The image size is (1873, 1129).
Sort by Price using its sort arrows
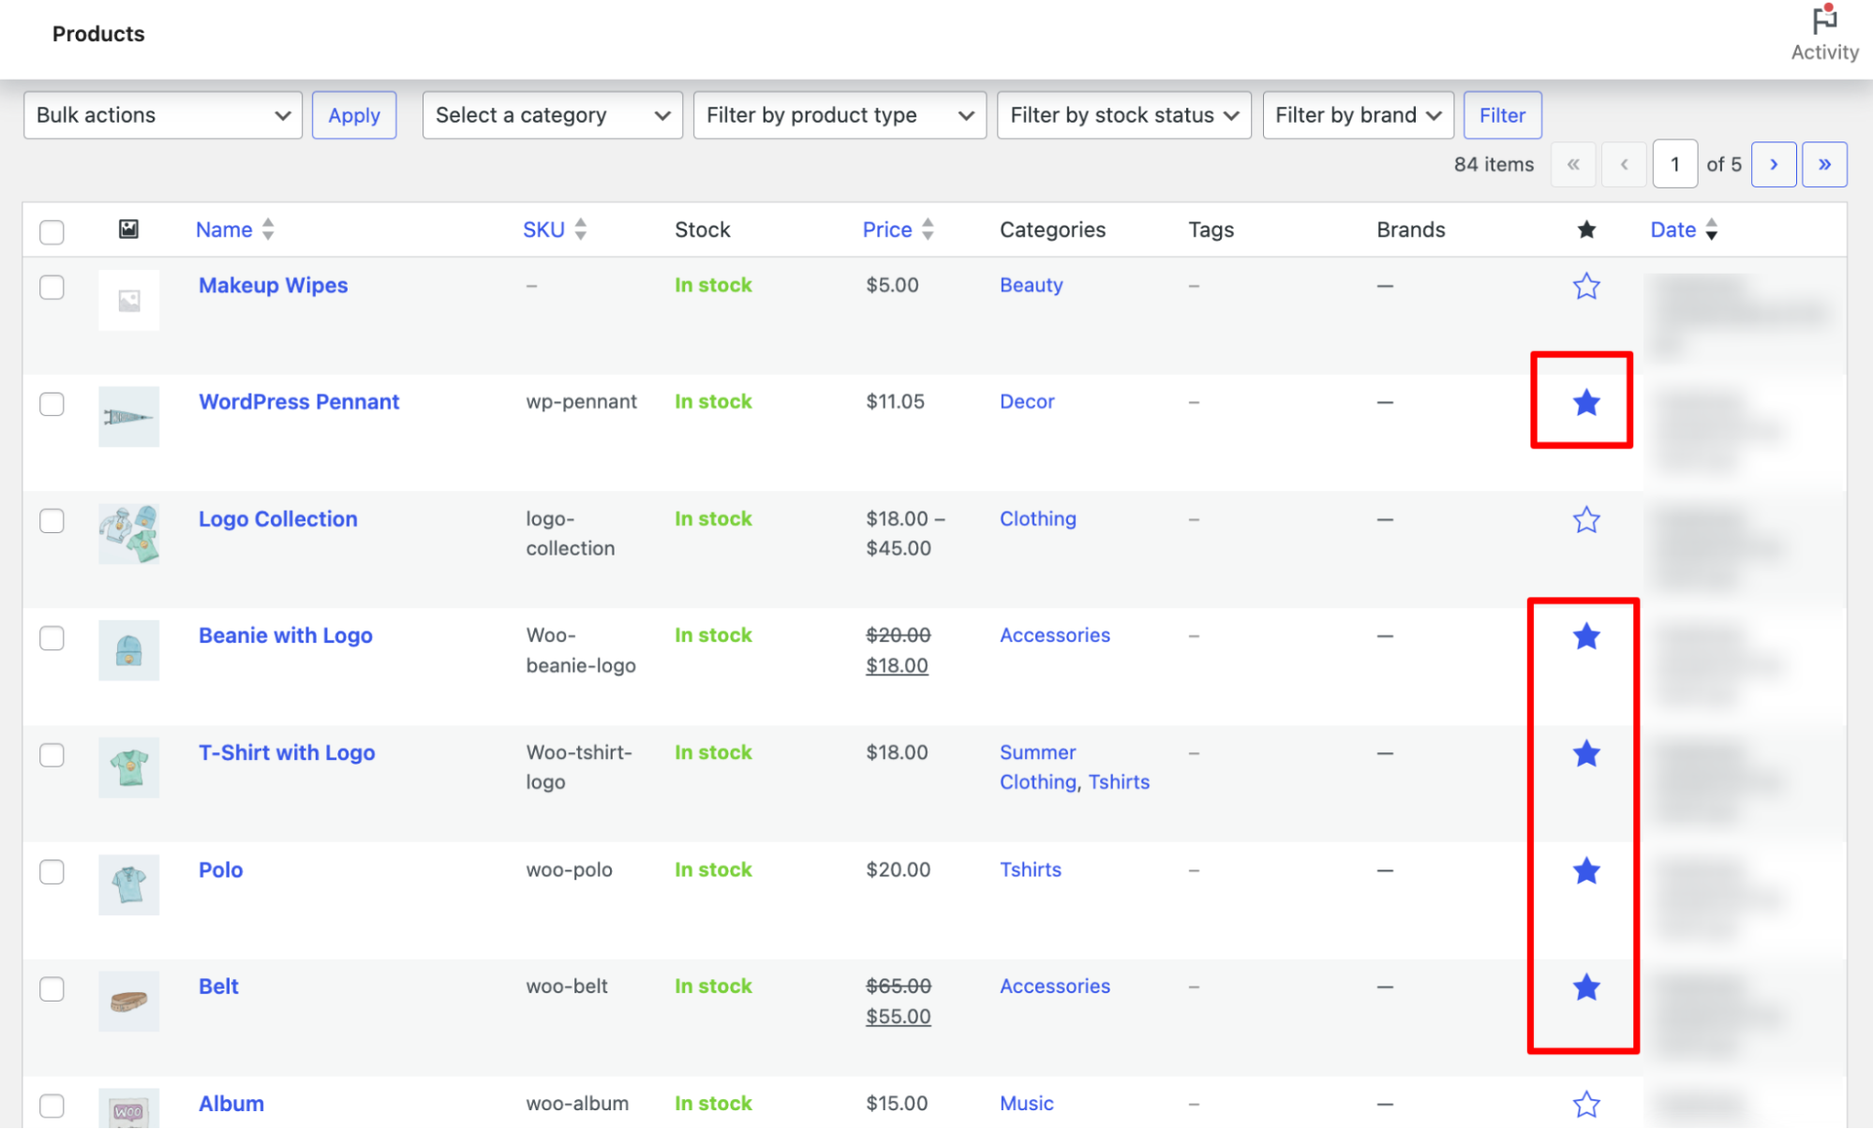coord(927,230)
